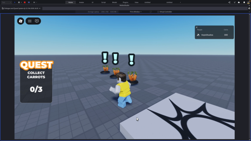Image resolution: width=251 pixels, height=141 pixels.
Task: Select the Model tab
Action: click(114, 3)
